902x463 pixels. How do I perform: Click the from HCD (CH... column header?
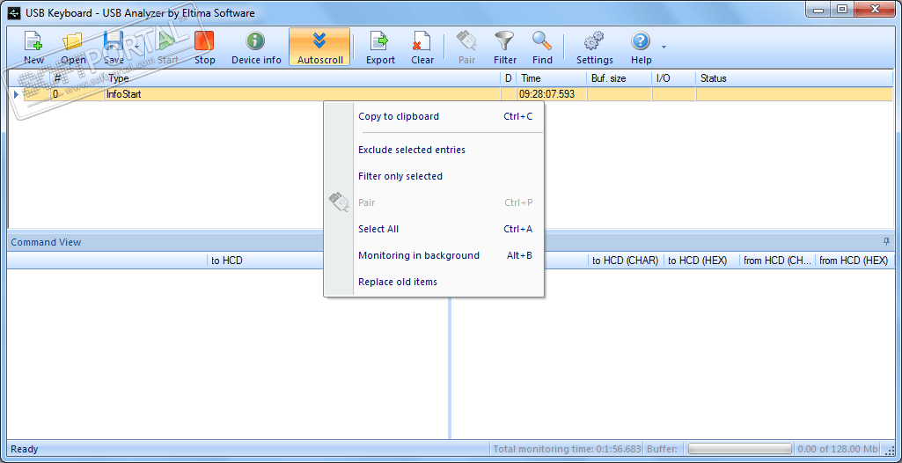click(x=777, y=261)
